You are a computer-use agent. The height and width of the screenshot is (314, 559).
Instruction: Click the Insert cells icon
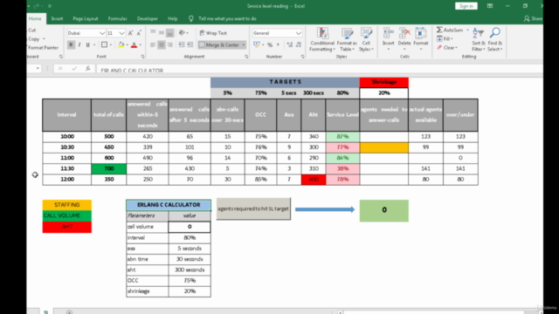[x=388, y=34]
